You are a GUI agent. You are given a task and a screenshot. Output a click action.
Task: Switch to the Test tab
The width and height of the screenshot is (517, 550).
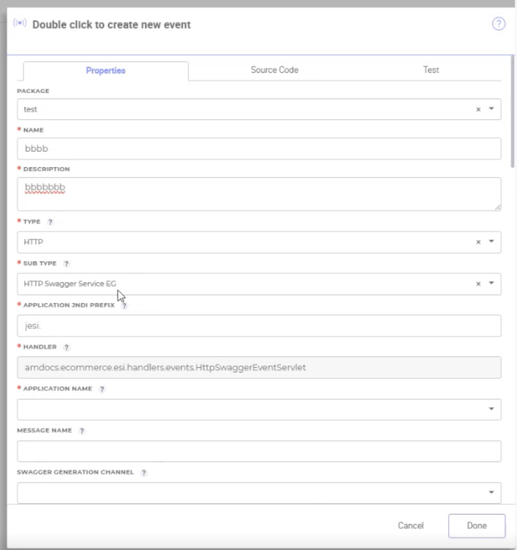click(x=431, y=70)
